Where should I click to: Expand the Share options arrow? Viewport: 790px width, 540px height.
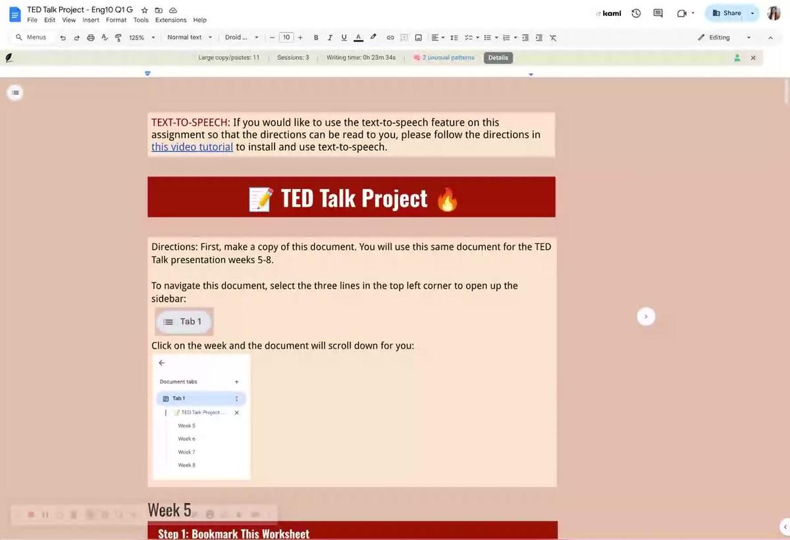pos(753,13)
